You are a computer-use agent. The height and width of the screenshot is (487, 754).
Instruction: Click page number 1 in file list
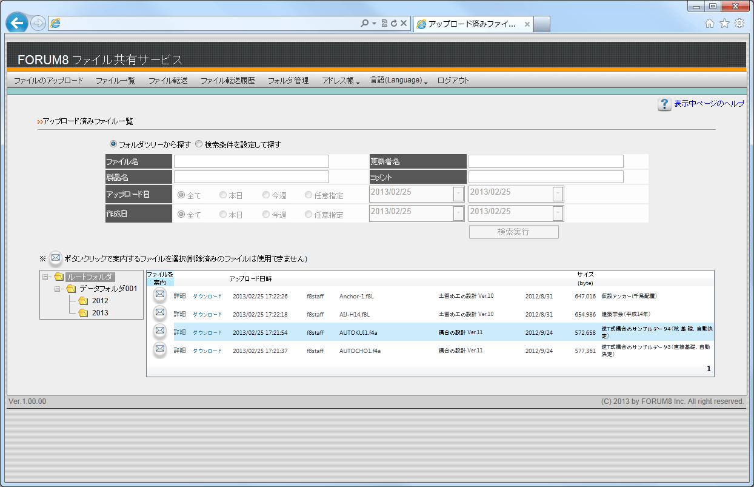click(709, 369)
